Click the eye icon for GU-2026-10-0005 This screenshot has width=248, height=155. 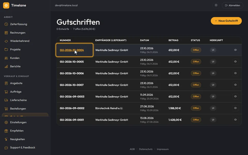[x=235, y=61]
